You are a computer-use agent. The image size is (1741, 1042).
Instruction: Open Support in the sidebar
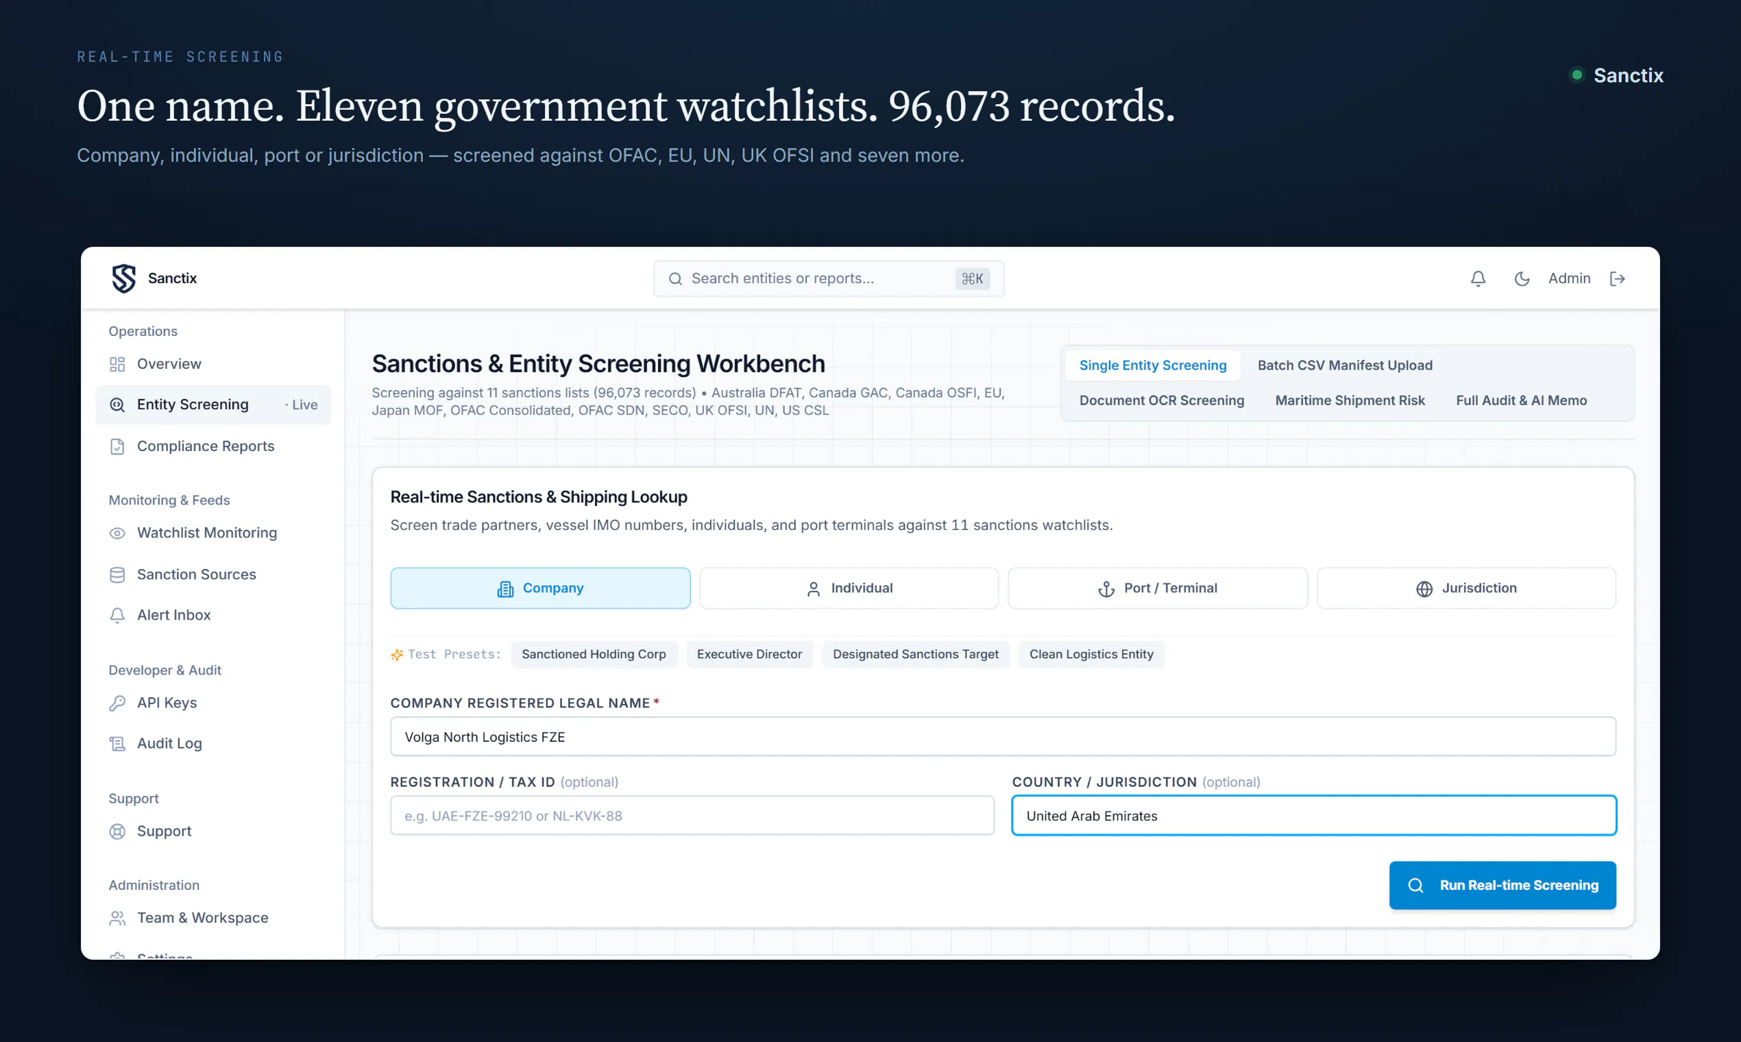point(213,832)
